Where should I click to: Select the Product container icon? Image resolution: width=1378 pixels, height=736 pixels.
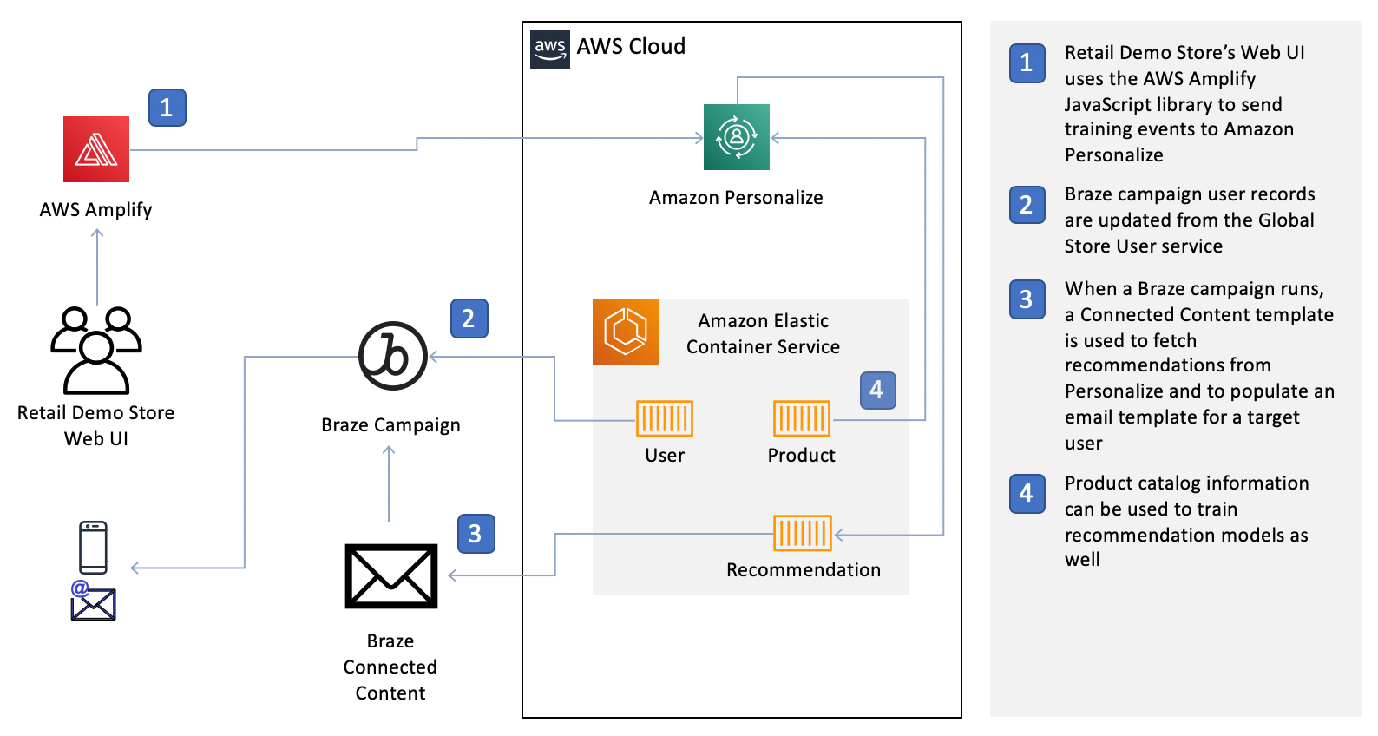pos(802,418)
